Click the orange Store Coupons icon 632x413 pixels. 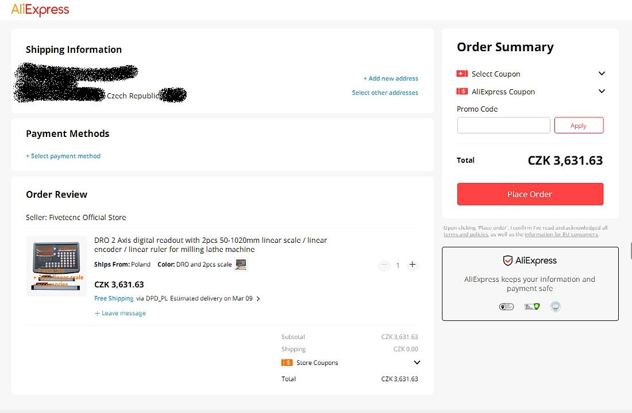(x=287, y=362)
